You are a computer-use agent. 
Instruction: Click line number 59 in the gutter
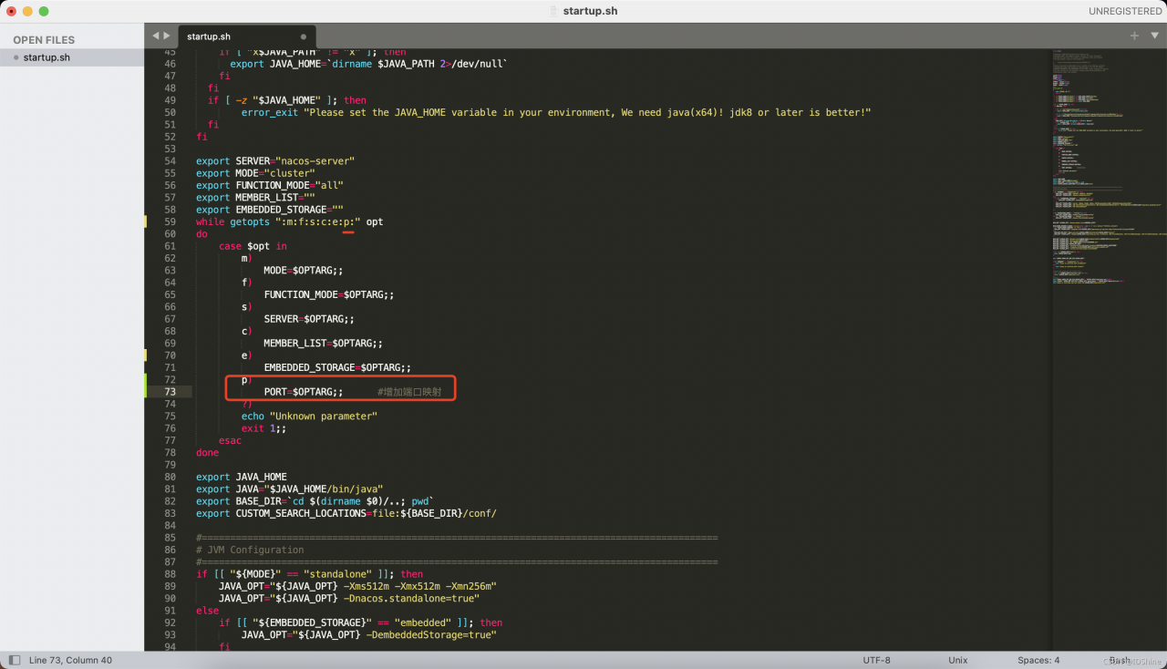[x=170, y=221]
